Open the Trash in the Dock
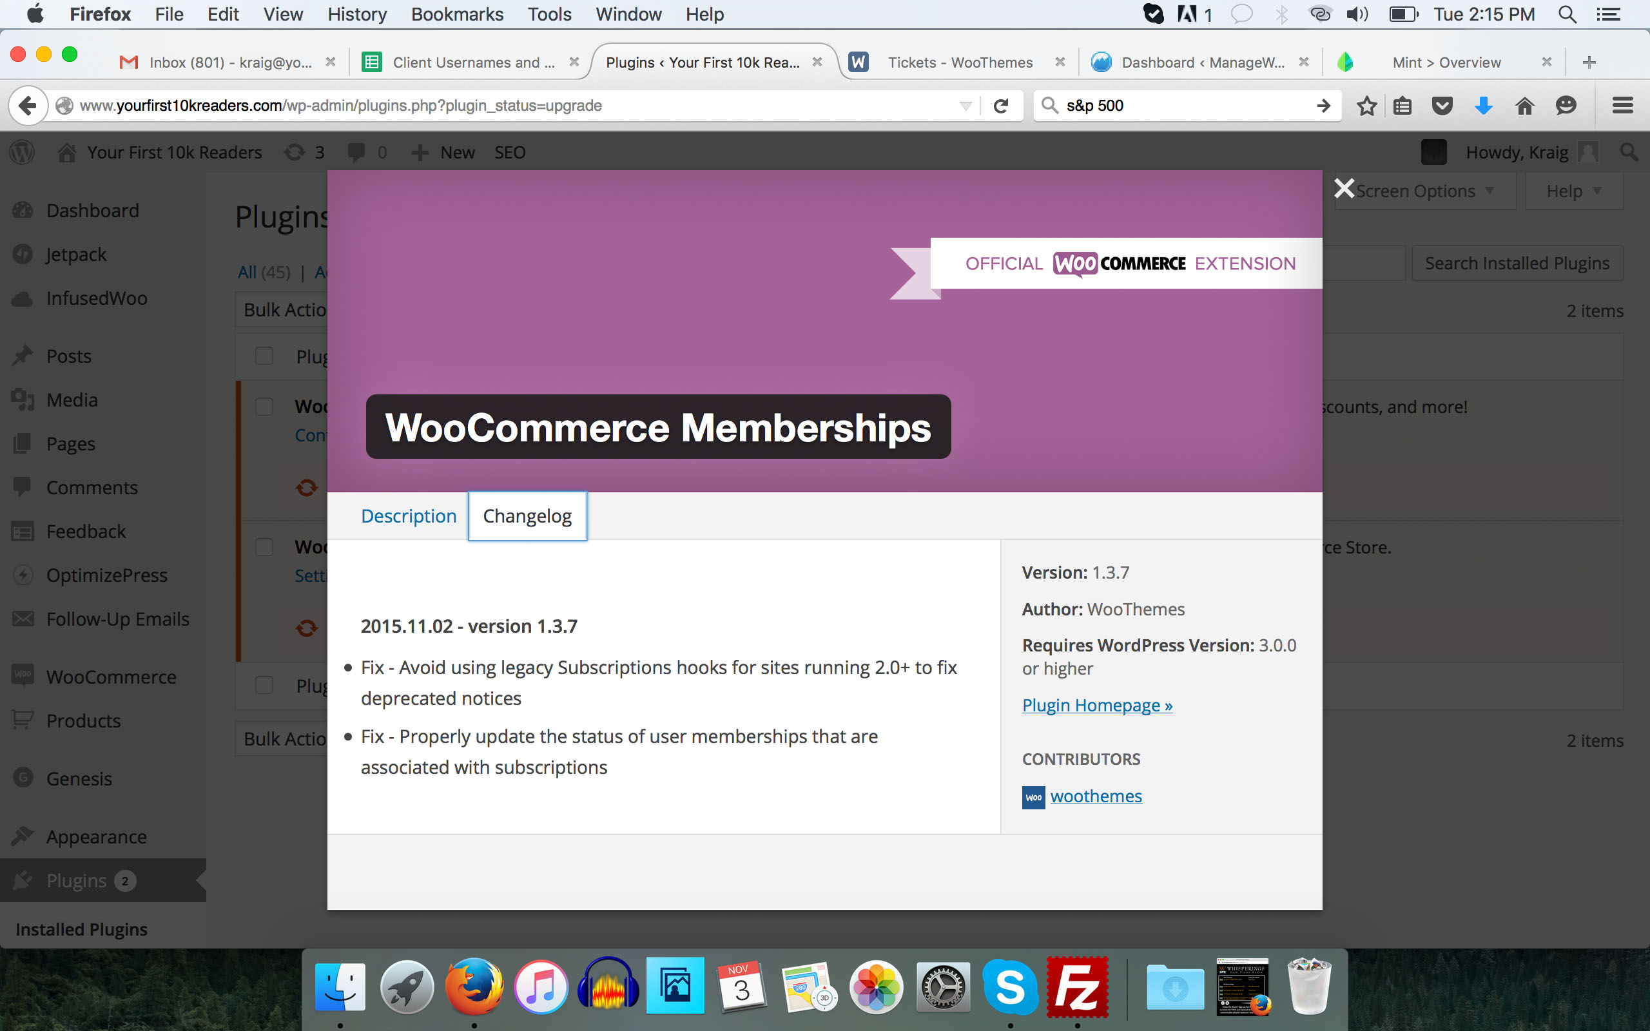The image size is (1650, 1031). [1308, 986]
